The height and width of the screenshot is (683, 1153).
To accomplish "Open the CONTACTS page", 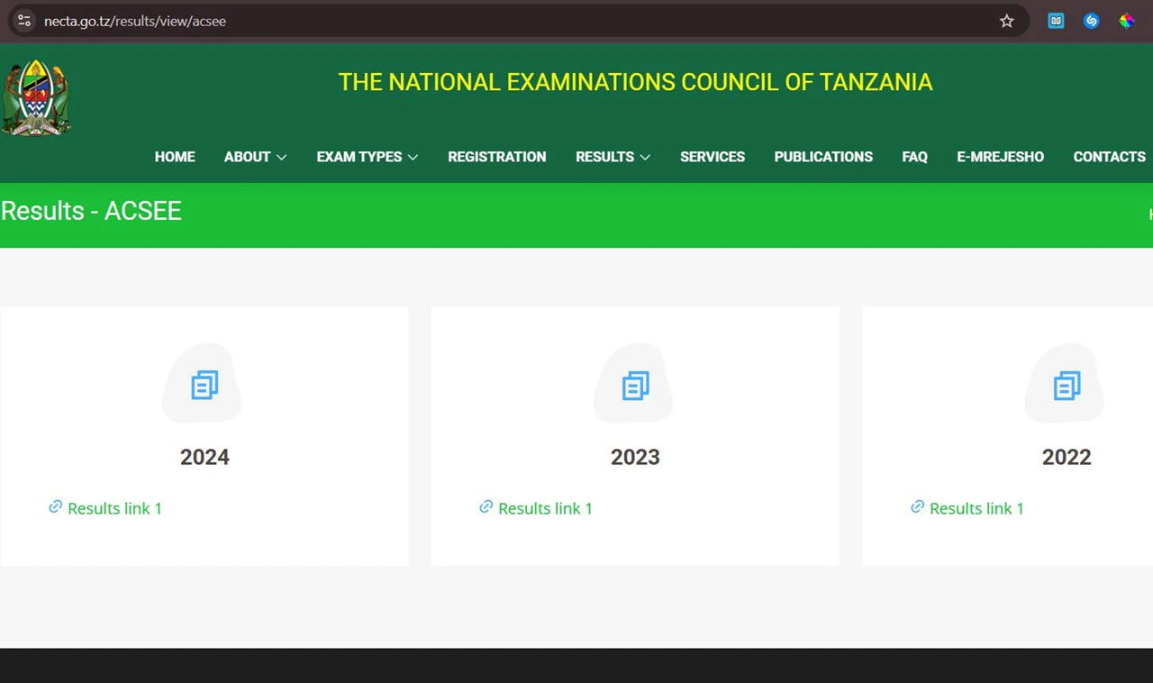I will point(1110,157).
